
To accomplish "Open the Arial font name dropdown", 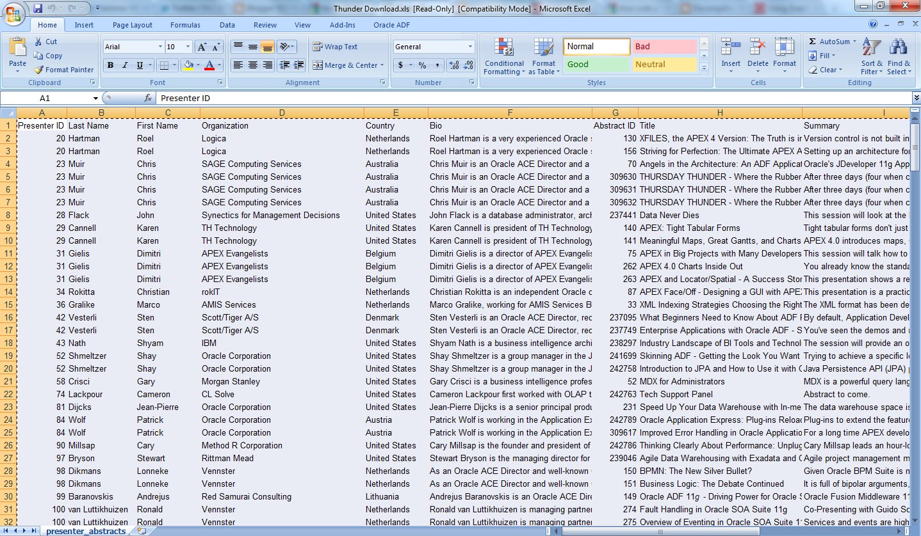I will tap(160, 47).
